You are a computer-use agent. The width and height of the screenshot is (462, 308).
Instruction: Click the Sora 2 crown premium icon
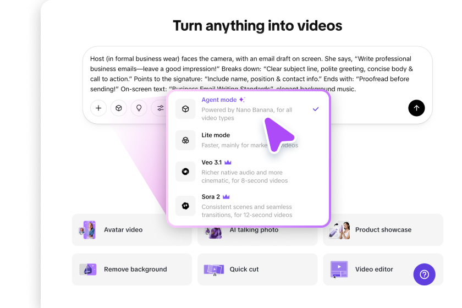[x=226, y=196]
